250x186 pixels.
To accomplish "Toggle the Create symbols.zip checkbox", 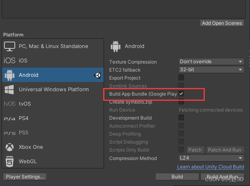I will click(x=181, y=102).
